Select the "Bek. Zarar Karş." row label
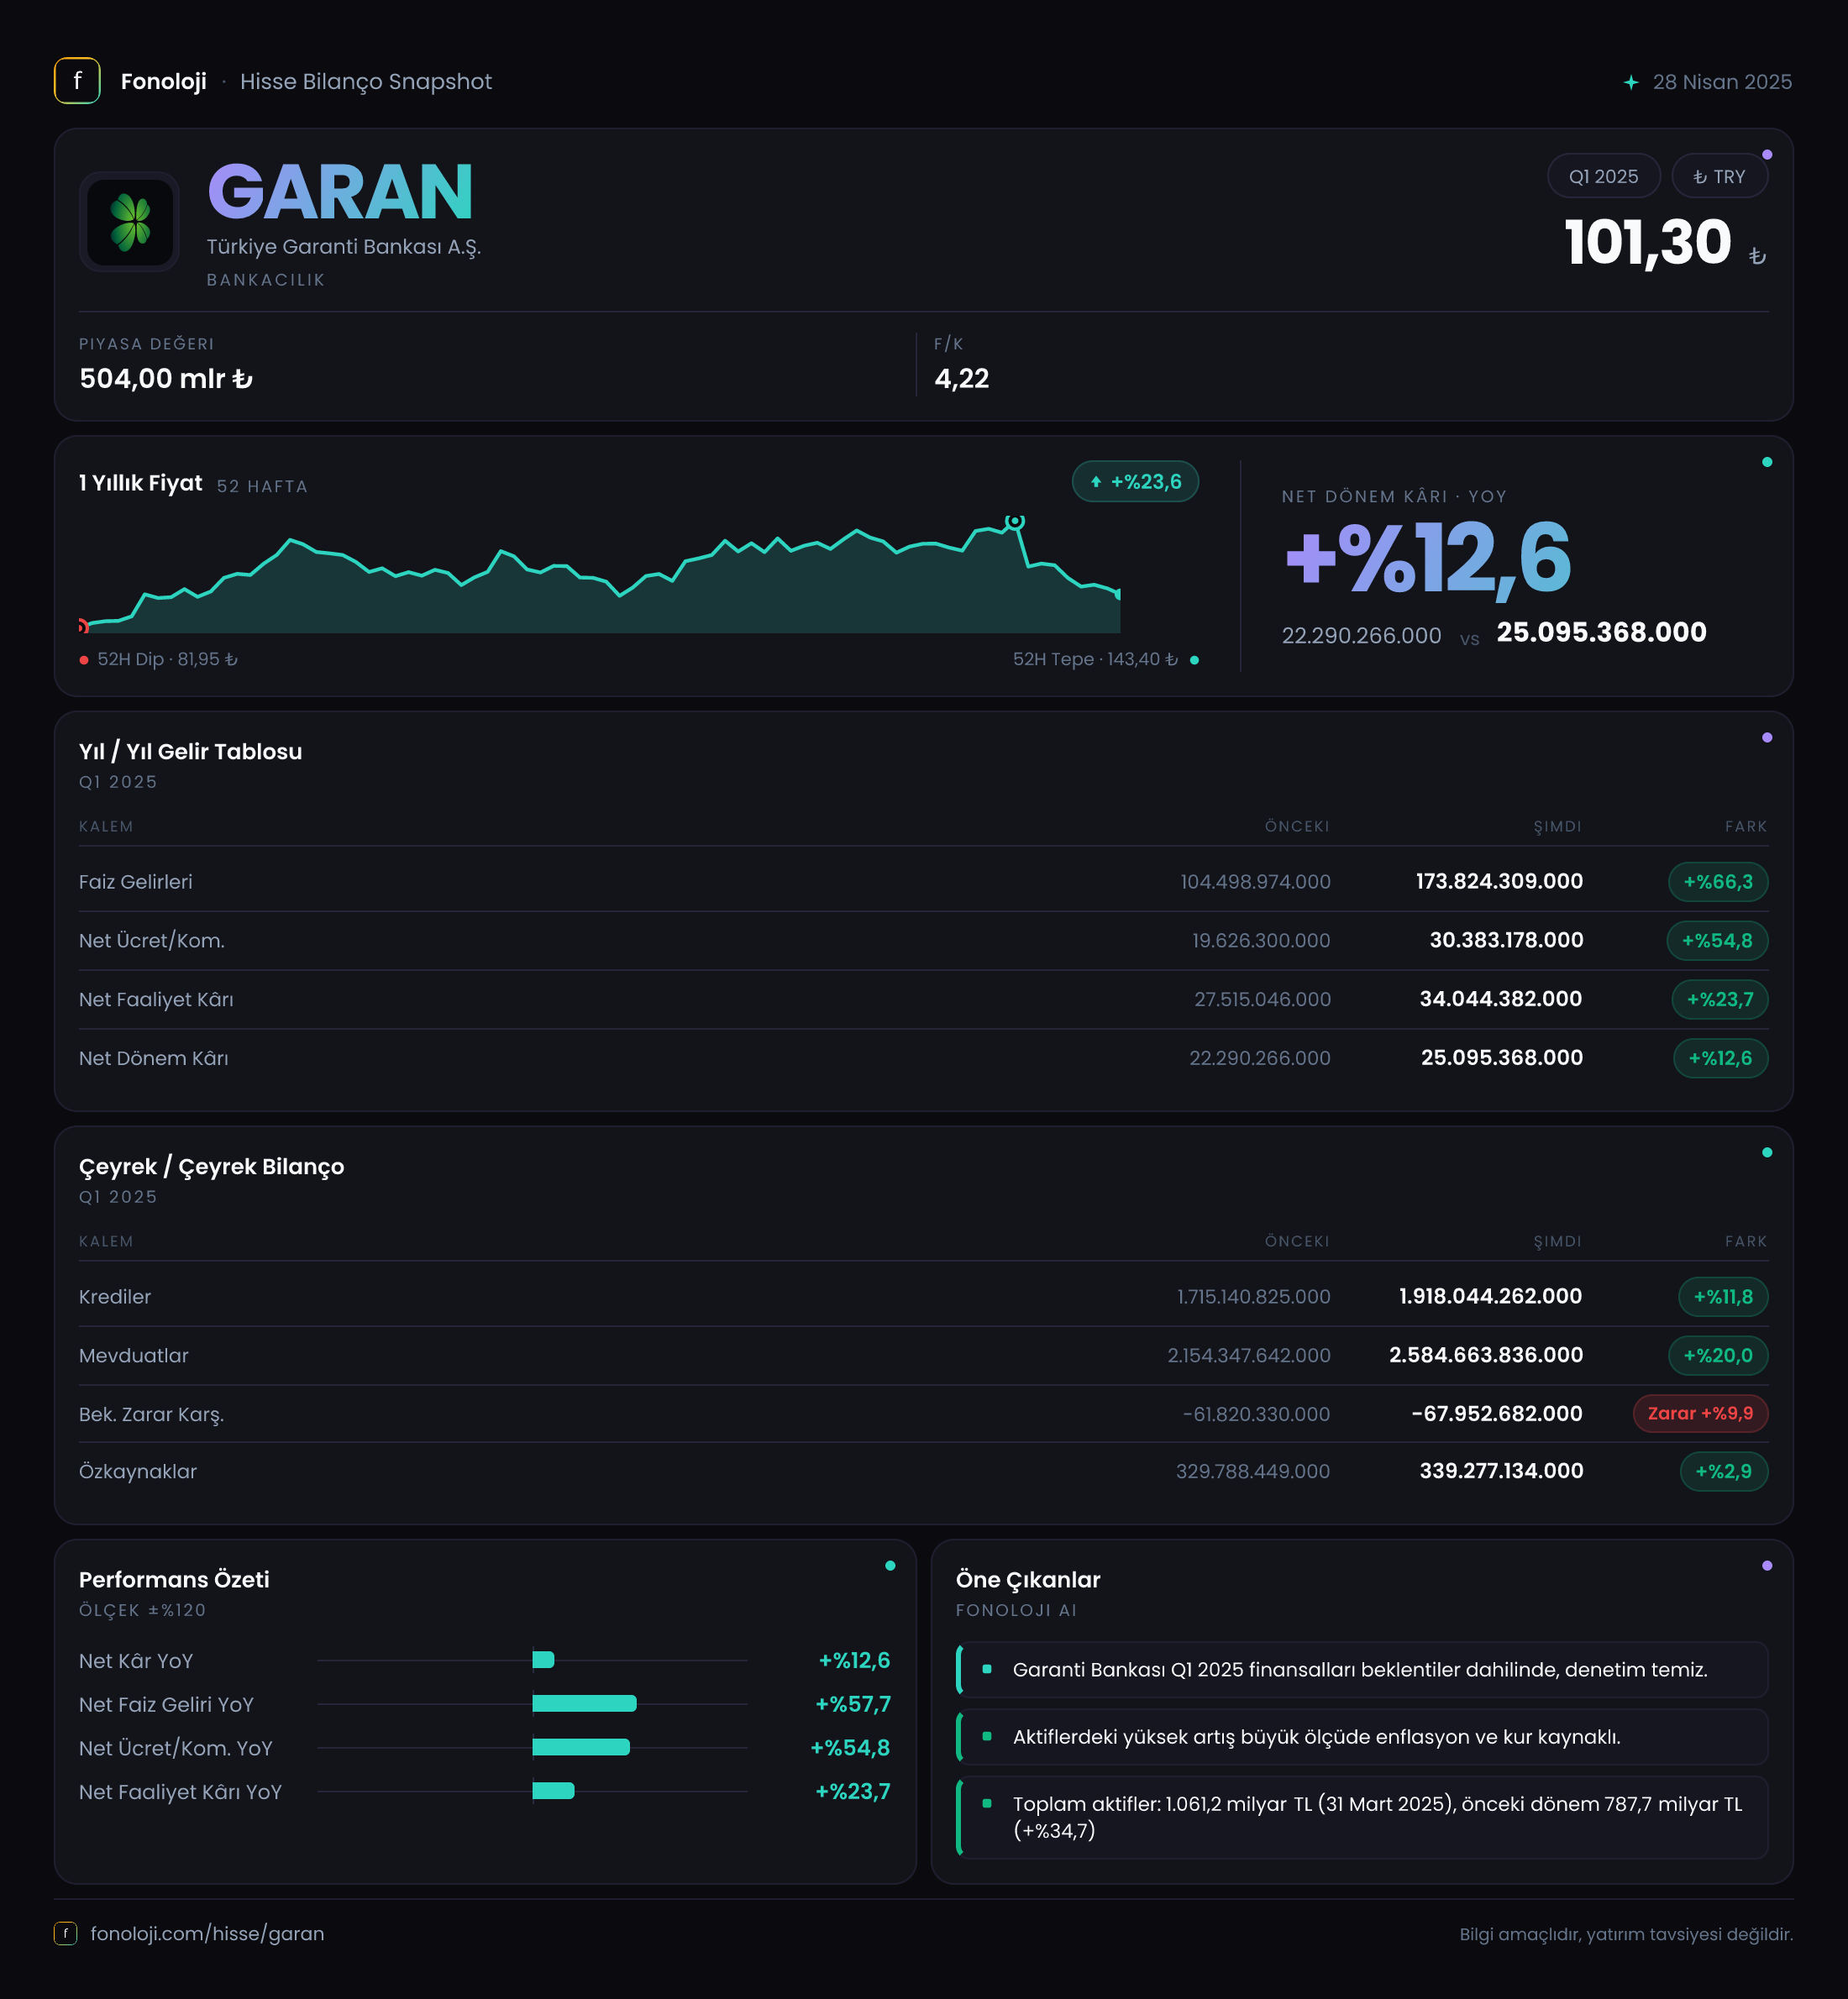 (152, 1414)
